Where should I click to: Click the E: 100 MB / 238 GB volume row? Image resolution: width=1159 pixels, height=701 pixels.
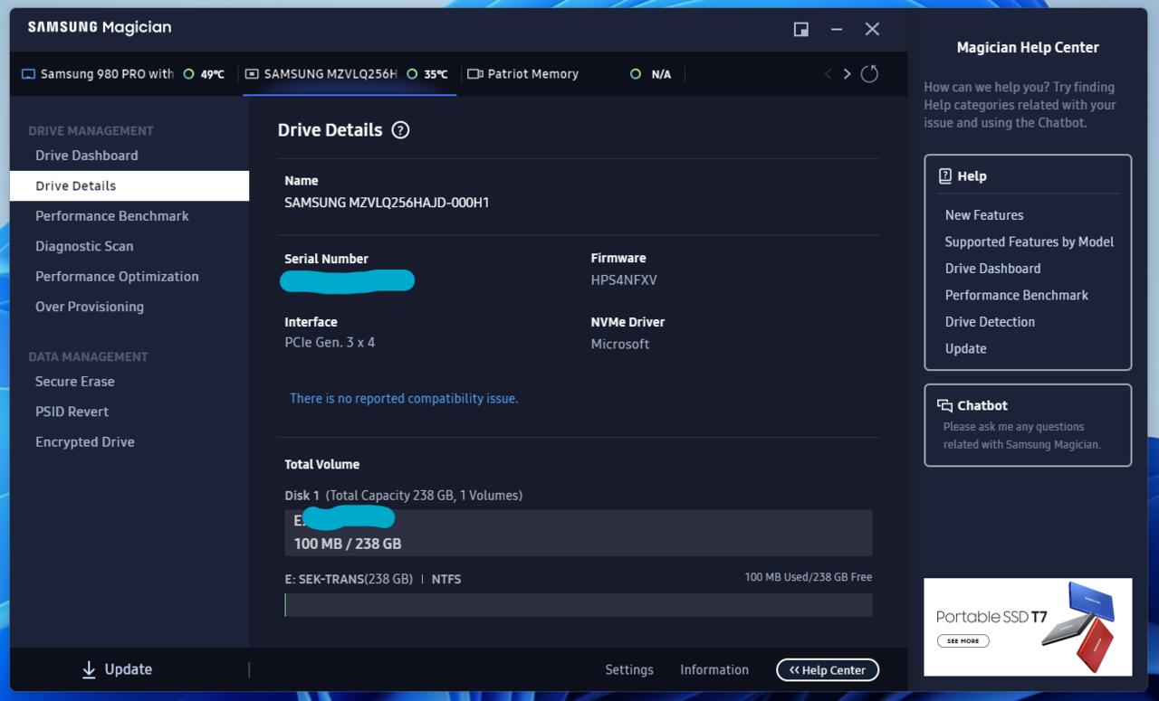click(578, 533)
